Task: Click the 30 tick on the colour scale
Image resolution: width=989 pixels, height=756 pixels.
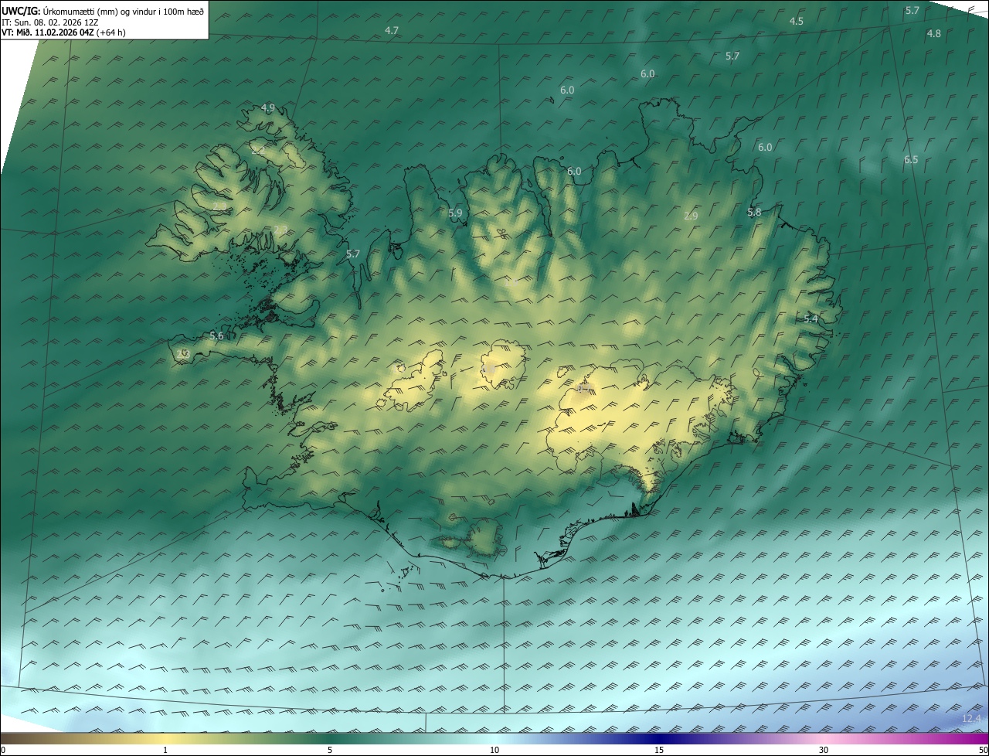Action: (x=824, y=750)
